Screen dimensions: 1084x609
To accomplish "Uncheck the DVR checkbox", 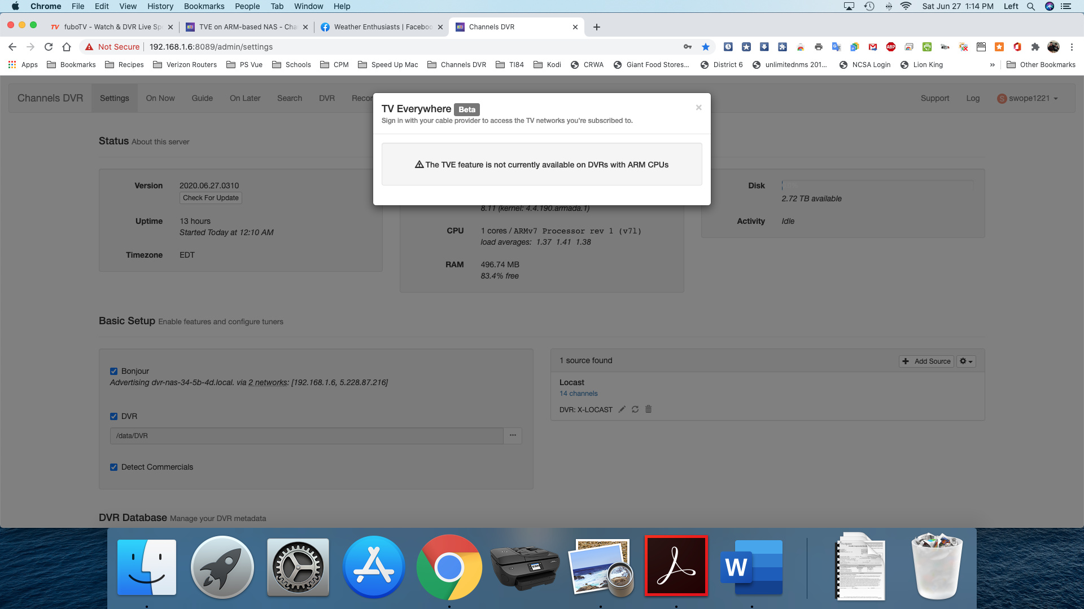I will 113,416.
